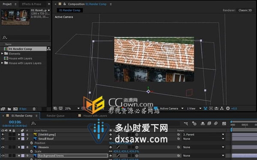This screenshot has width=257, height=160.
Task: Toggle visibility of Small Roof layer
Action: [3, 139]
